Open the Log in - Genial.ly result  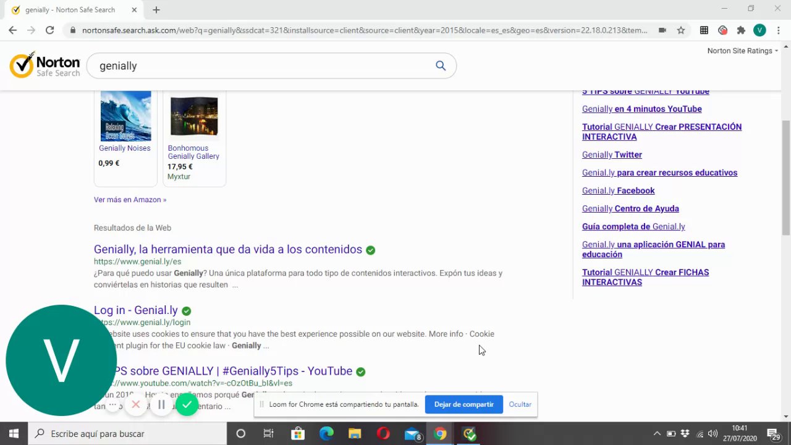point(136,310)
